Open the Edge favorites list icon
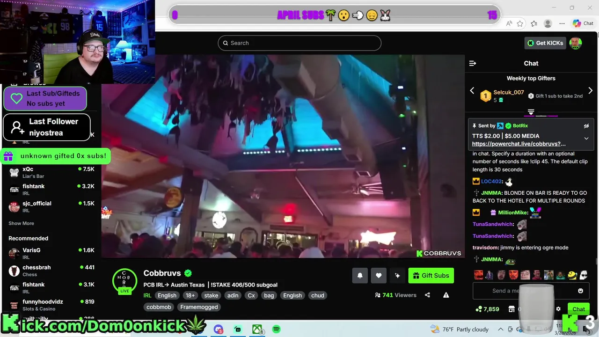Viewport: 599px width, 337px height. [x=534, y=23]
